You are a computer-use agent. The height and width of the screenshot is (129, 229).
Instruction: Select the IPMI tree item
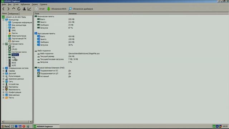point(14,30)
